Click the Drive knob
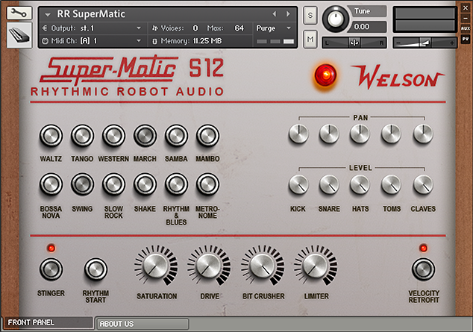 click(x=208, y=266)
